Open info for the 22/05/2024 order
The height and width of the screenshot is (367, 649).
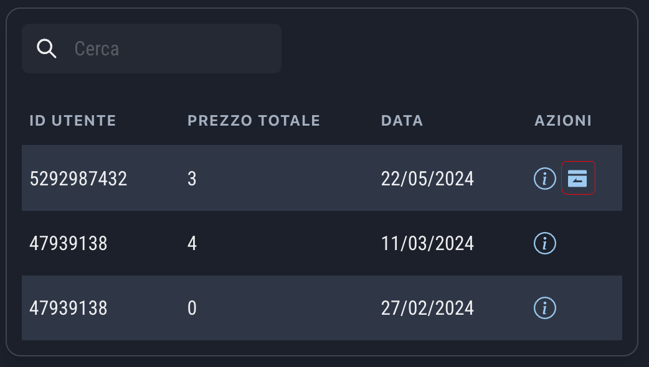[545, 179]
